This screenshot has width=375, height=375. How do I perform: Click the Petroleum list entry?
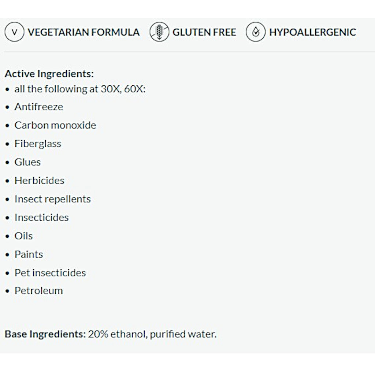[x=39, y=290]
